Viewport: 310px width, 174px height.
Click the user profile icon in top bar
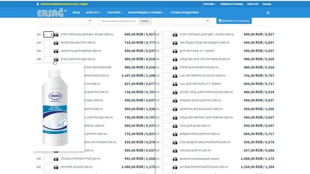(38, 4)
